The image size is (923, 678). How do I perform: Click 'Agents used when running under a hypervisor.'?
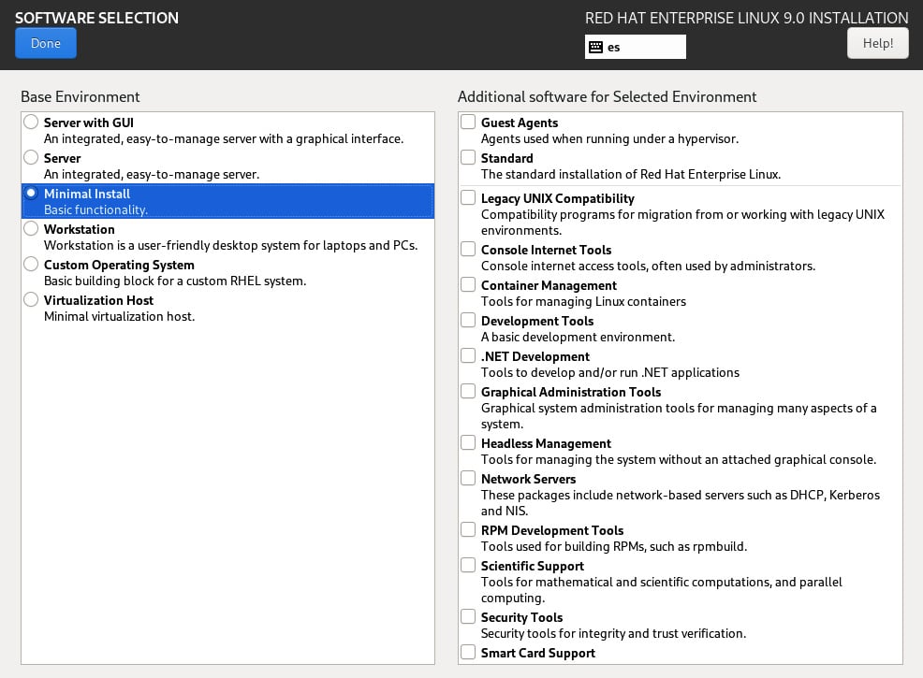[609, 138]
